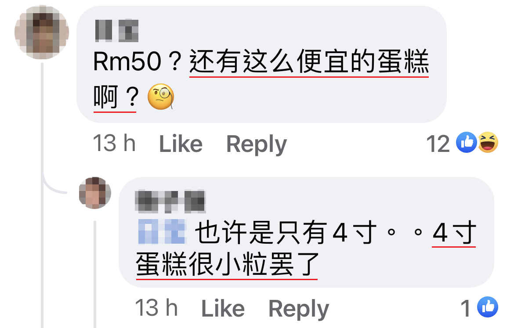Click the underlined text 还有这么便宜的蛋糕
The height and width of the screenshot is (328, 514).
pos(309,61)
